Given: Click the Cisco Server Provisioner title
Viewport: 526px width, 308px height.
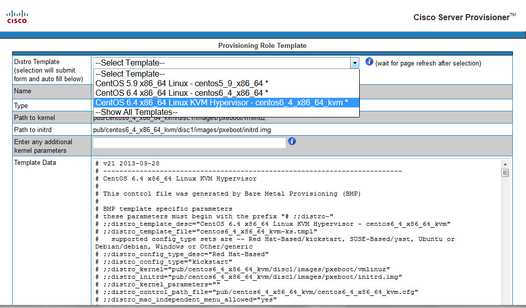Looking at the screenshot, I should point(464,17).
